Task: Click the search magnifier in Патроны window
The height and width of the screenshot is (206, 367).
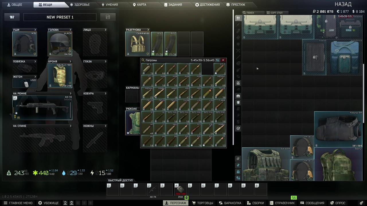Action: coord(143,60)
